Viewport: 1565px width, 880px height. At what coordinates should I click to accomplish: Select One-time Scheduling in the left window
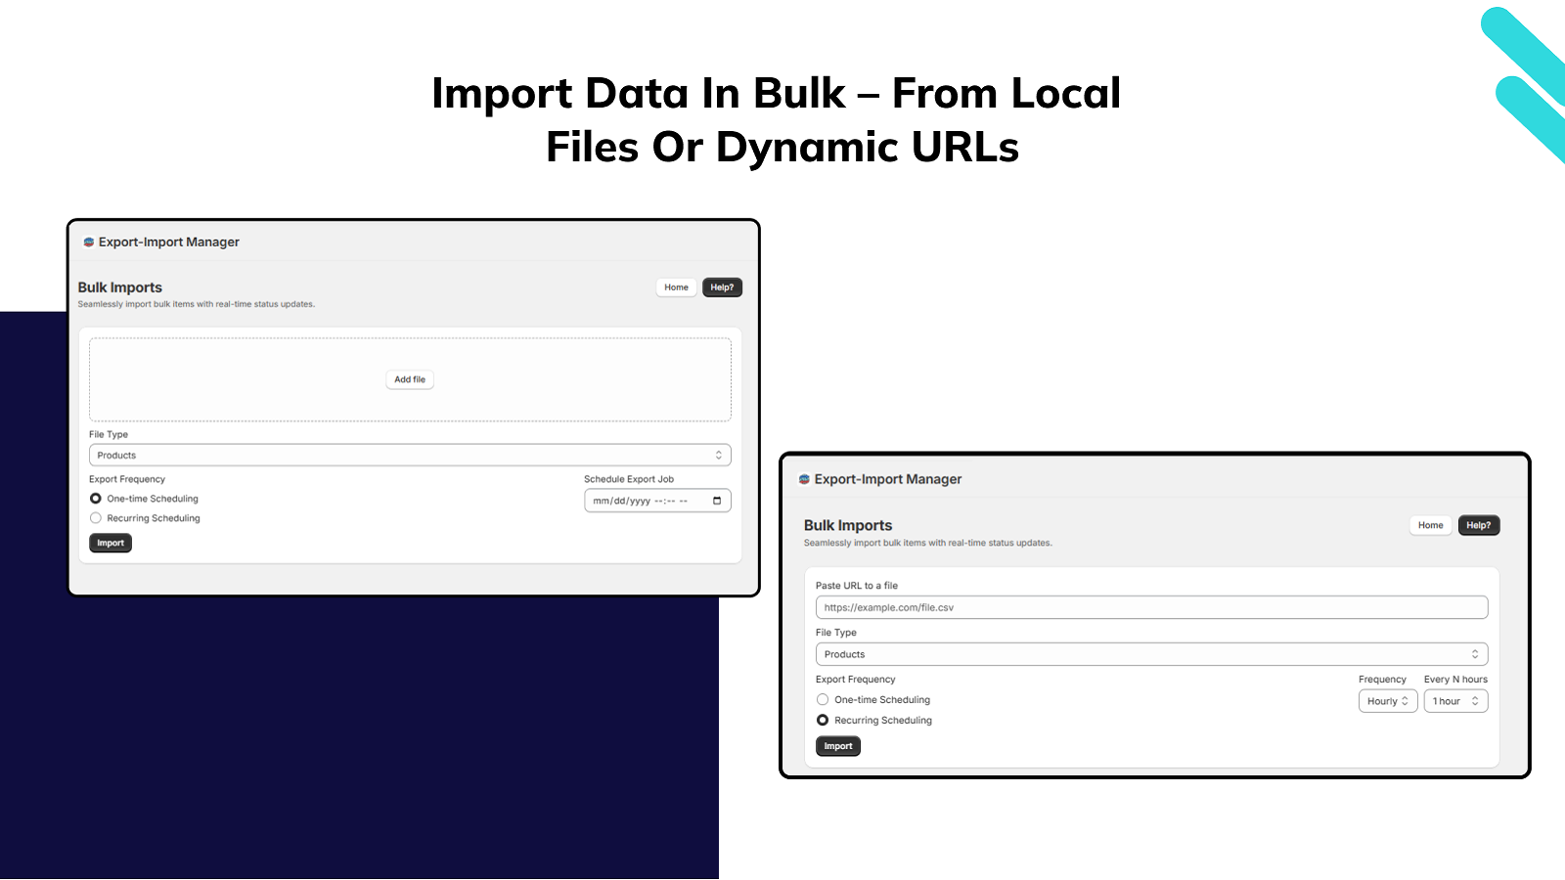click(95, 498)
